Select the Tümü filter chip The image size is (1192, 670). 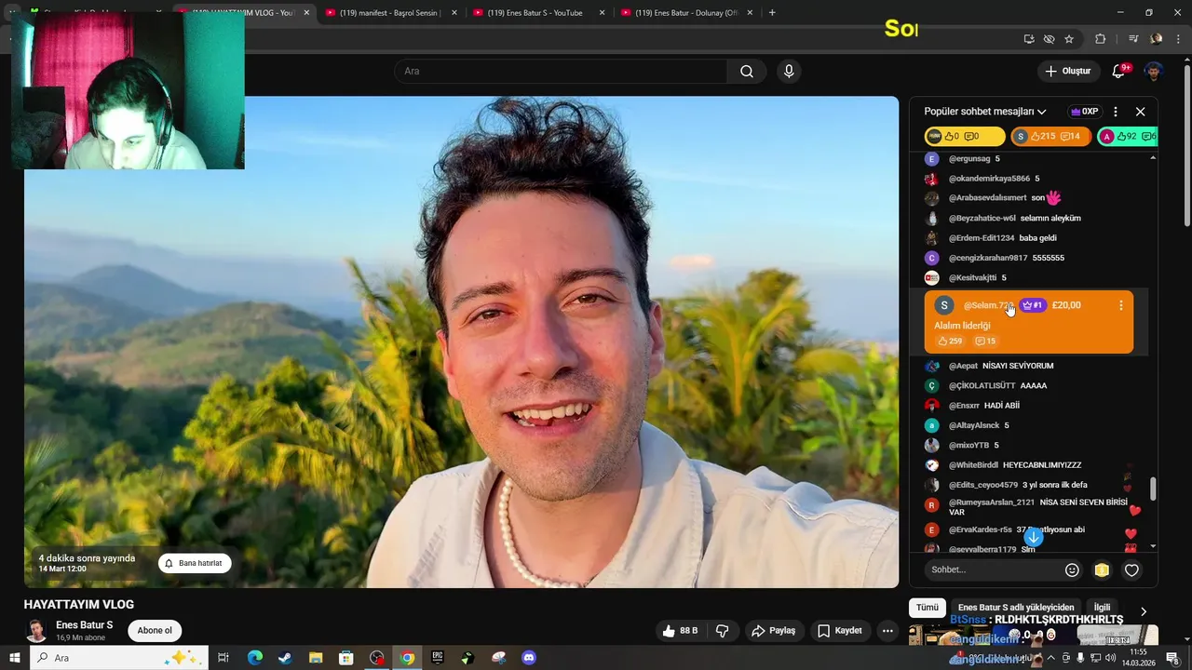[x=928, y=608]
